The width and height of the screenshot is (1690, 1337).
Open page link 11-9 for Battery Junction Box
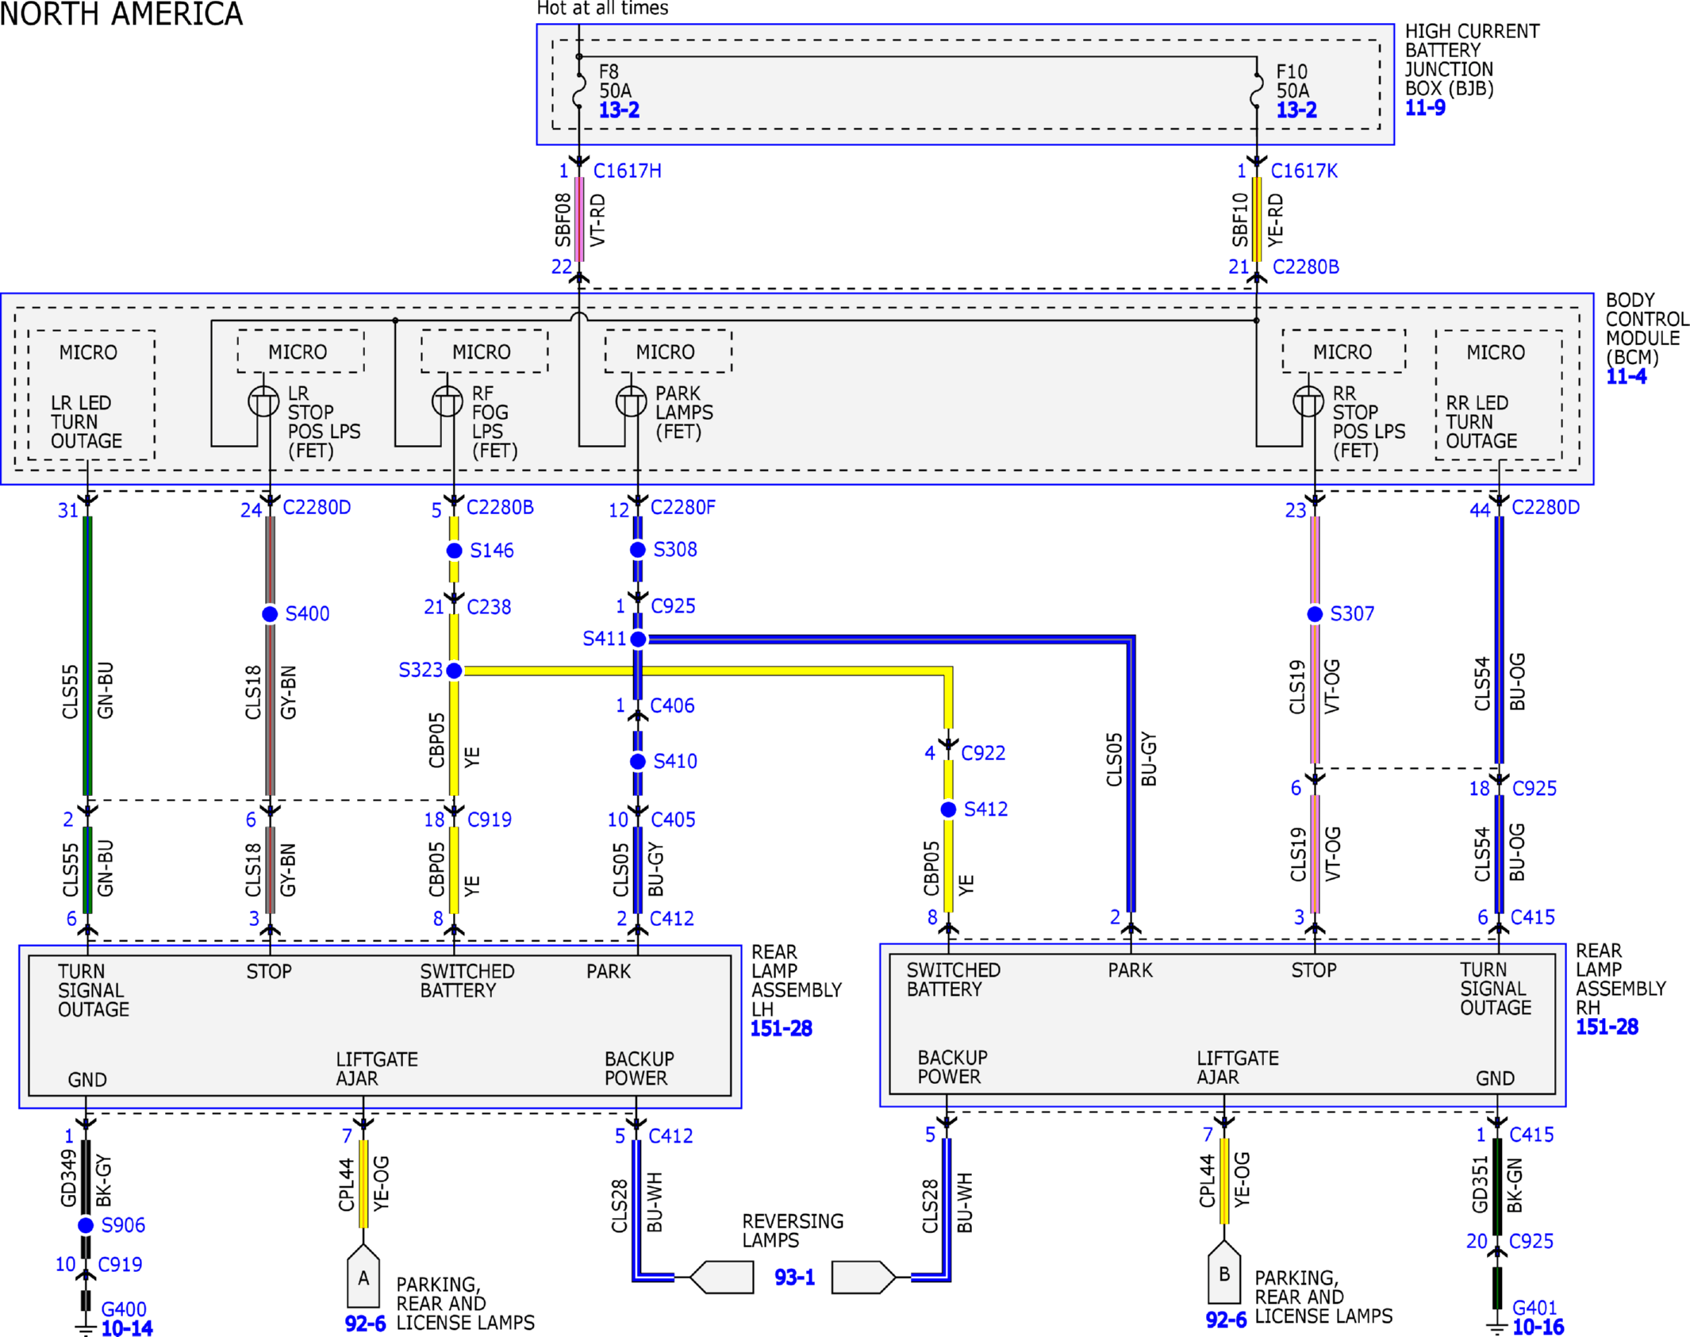tap(1425, 108)
